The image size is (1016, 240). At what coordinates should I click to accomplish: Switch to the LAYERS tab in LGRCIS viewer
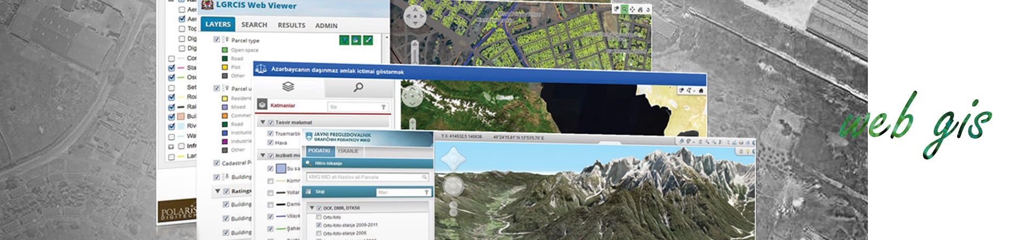pyautogui.click(x=218, y=25)
